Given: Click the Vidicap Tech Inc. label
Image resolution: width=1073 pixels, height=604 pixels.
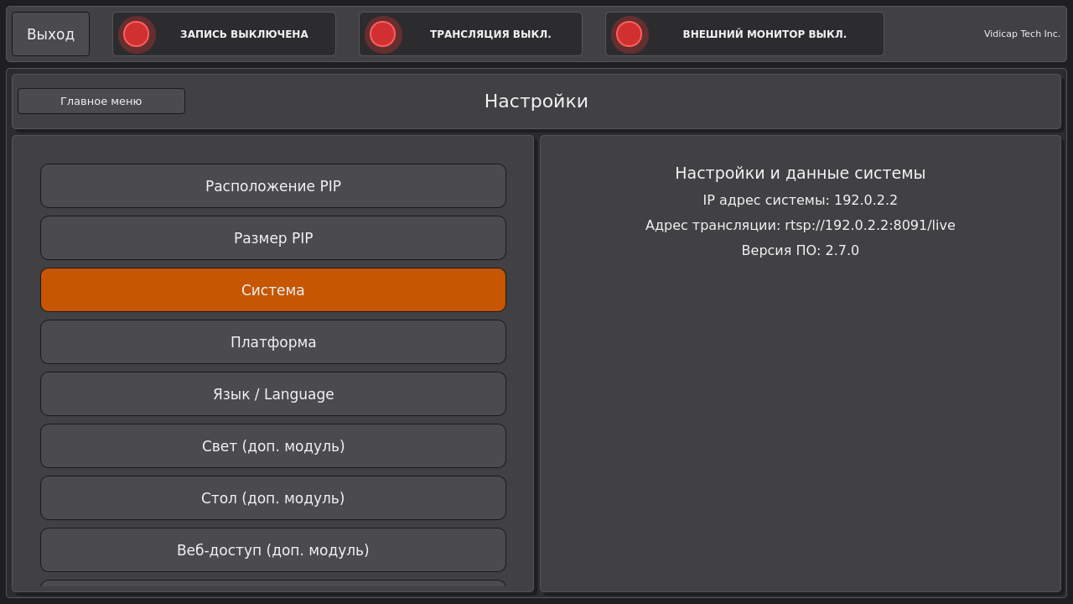Looking at the screenshot, I should tap(1022, 34).
